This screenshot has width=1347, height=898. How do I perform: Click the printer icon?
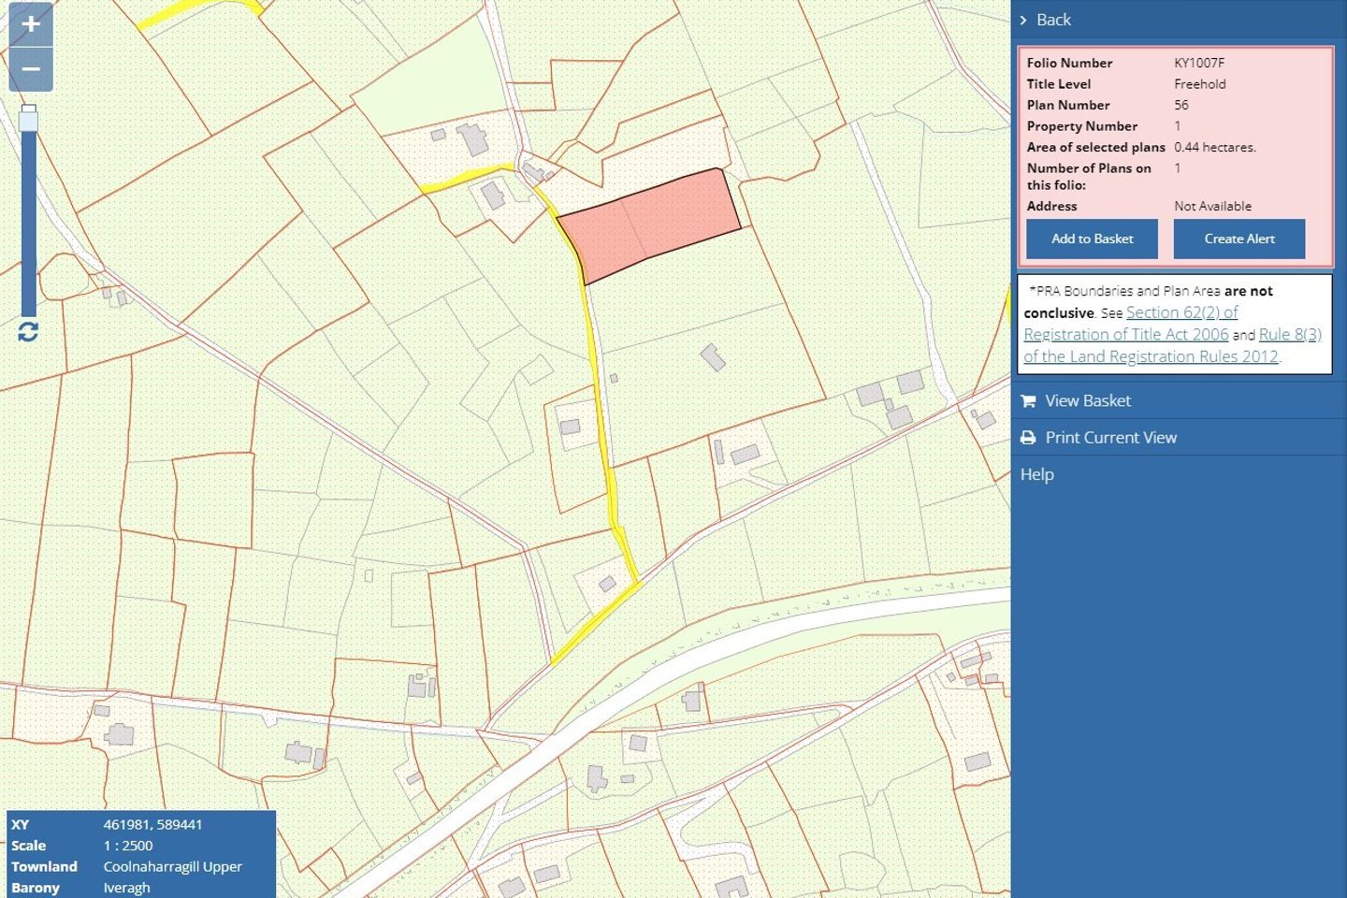[1028, 438]
